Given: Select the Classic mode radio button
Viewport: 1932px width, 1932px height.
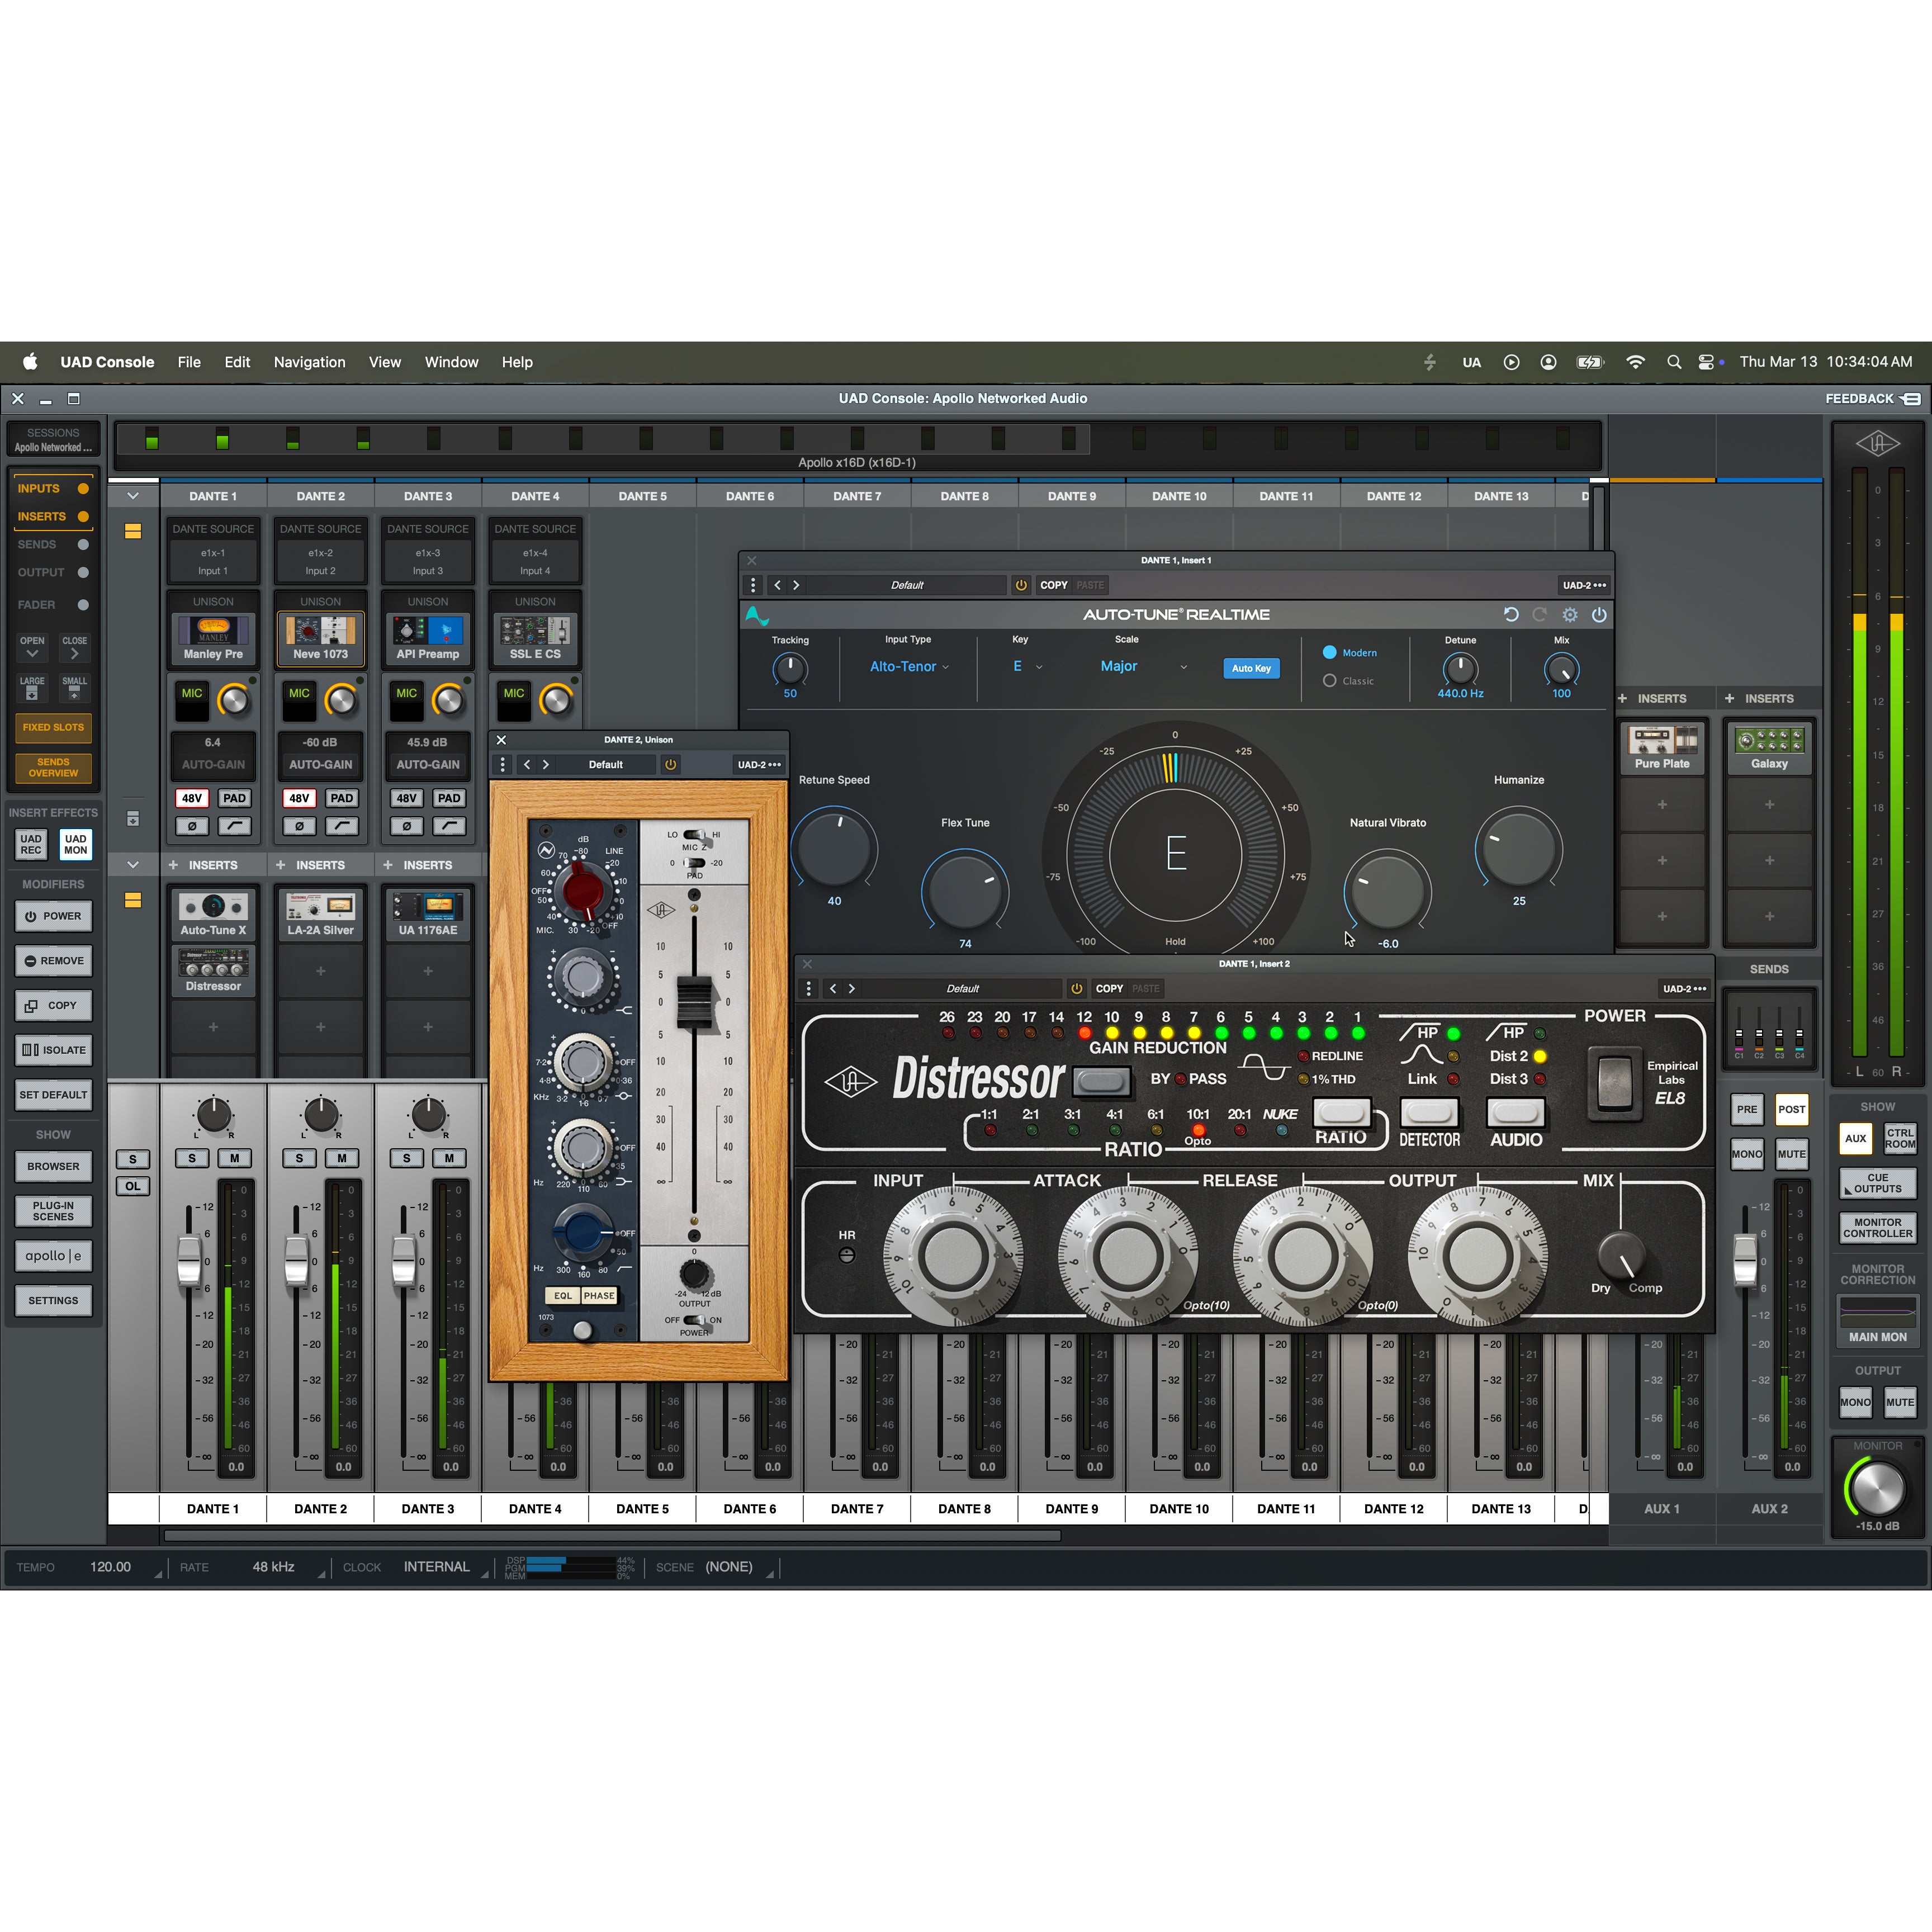Looking at the screenshot, I should [x=1329, y=681].
